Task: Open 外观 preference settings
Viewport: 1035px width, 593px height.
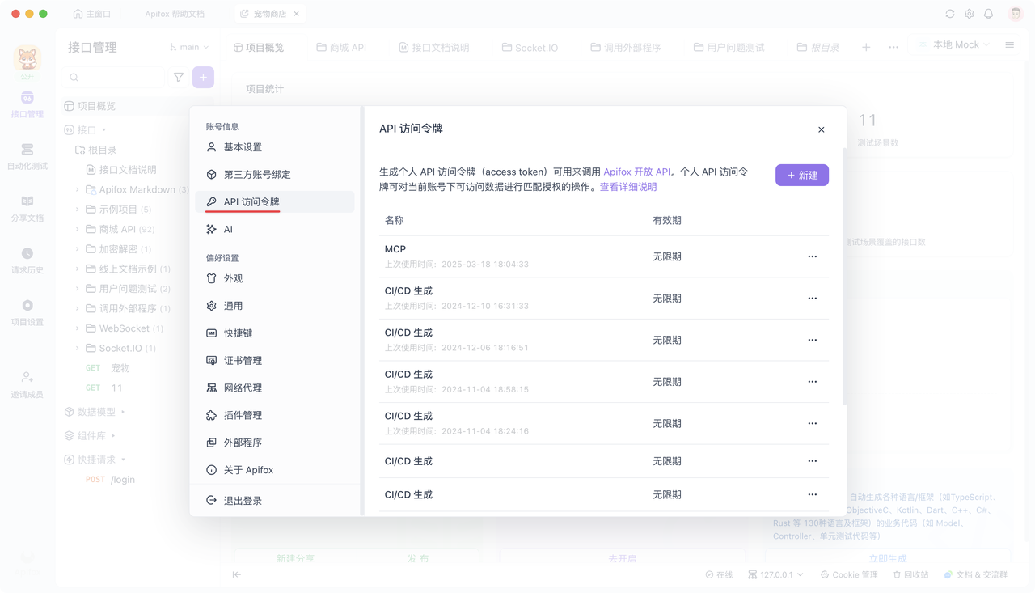Action: 275,278
